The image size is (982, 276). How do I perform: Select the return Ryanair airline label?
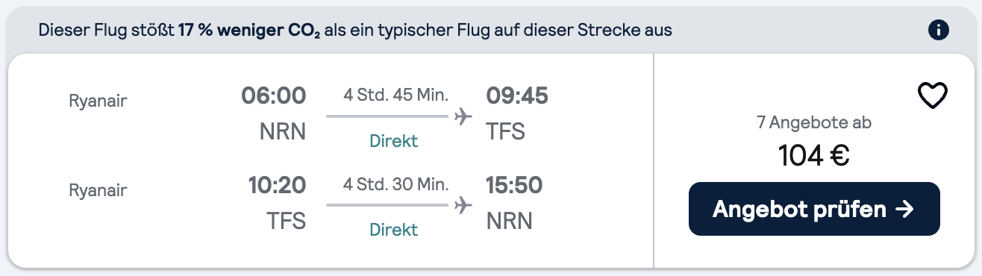tap(98, 190)
